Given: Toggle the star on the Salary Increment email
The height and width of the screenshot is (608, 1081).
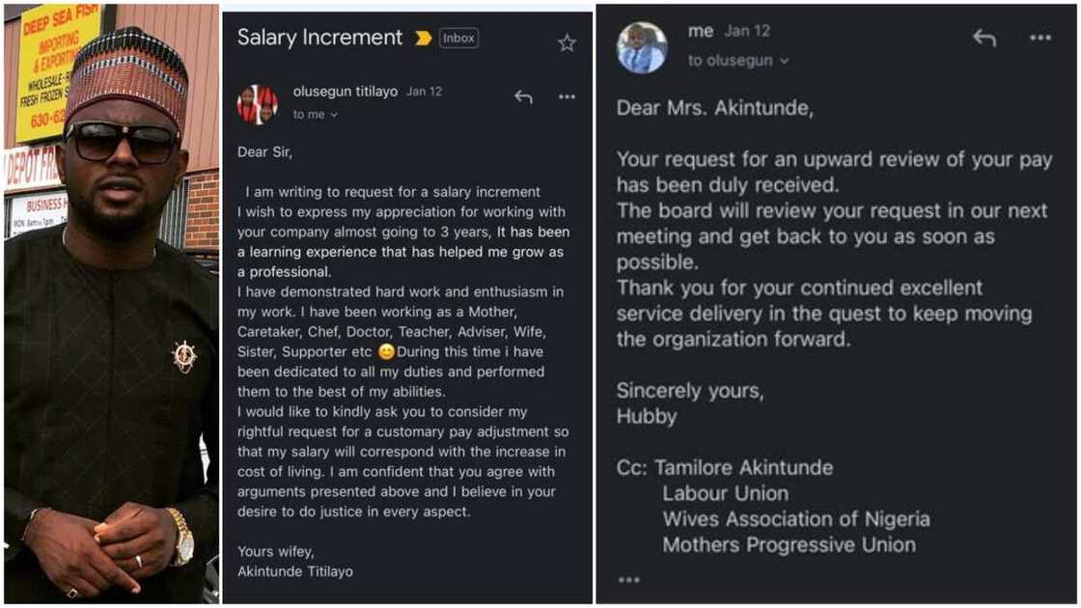Looking at the screenshot, I should (566, 41).
